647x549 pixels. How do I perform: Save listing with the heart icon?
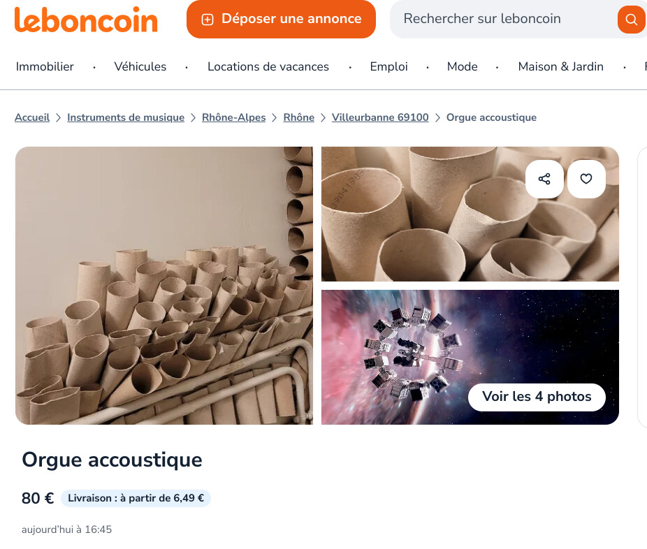[586, 179]
